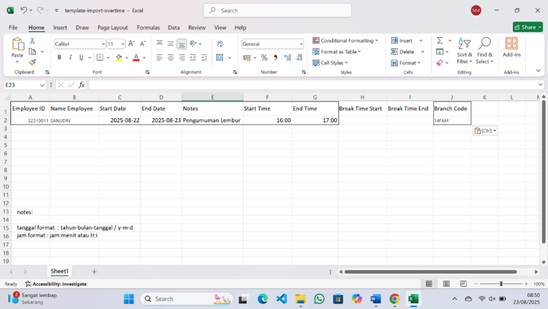Toggle Italic formatting

70,57
